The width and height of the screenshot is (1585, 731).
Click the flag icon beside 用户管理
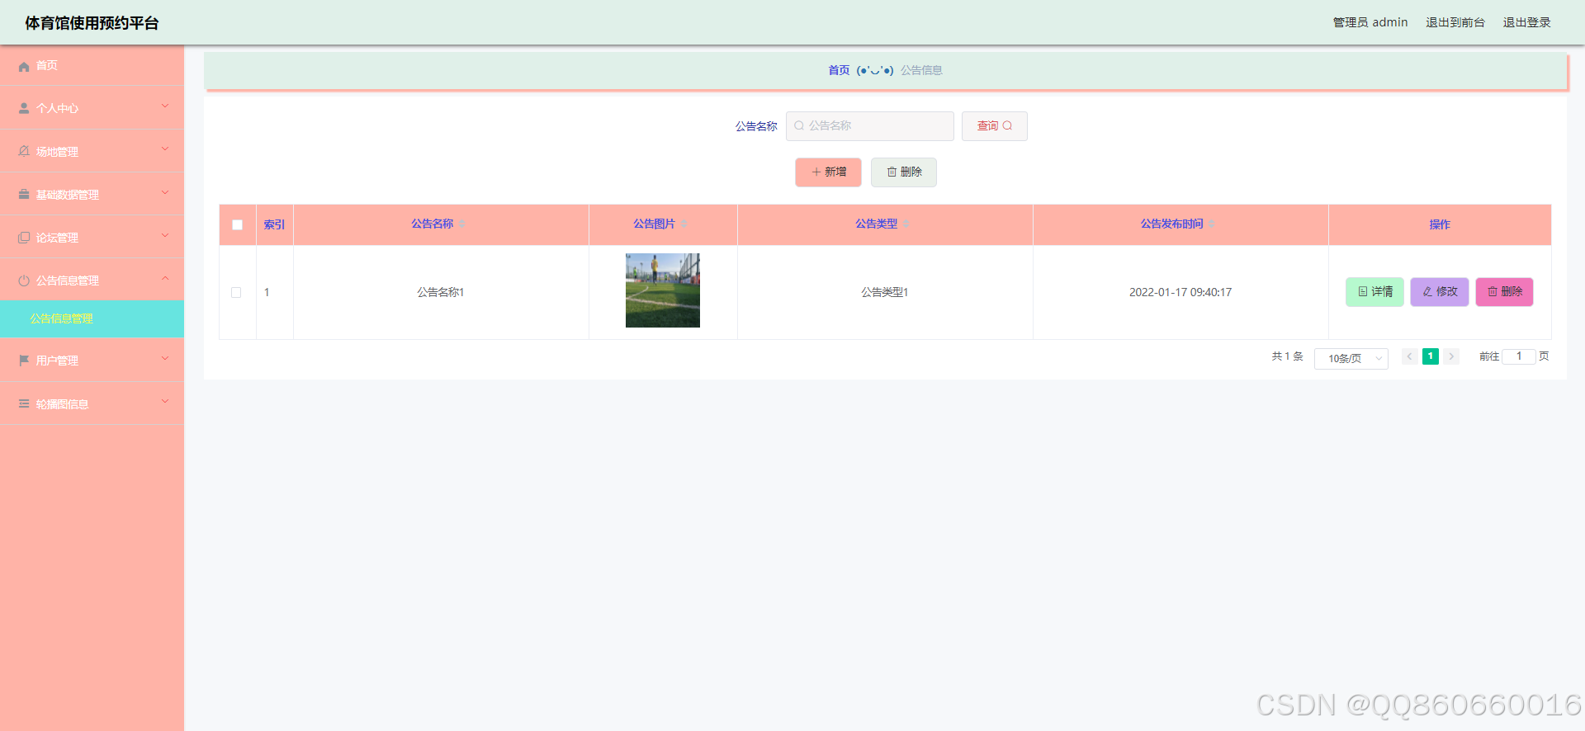click(x=24, y=361)
